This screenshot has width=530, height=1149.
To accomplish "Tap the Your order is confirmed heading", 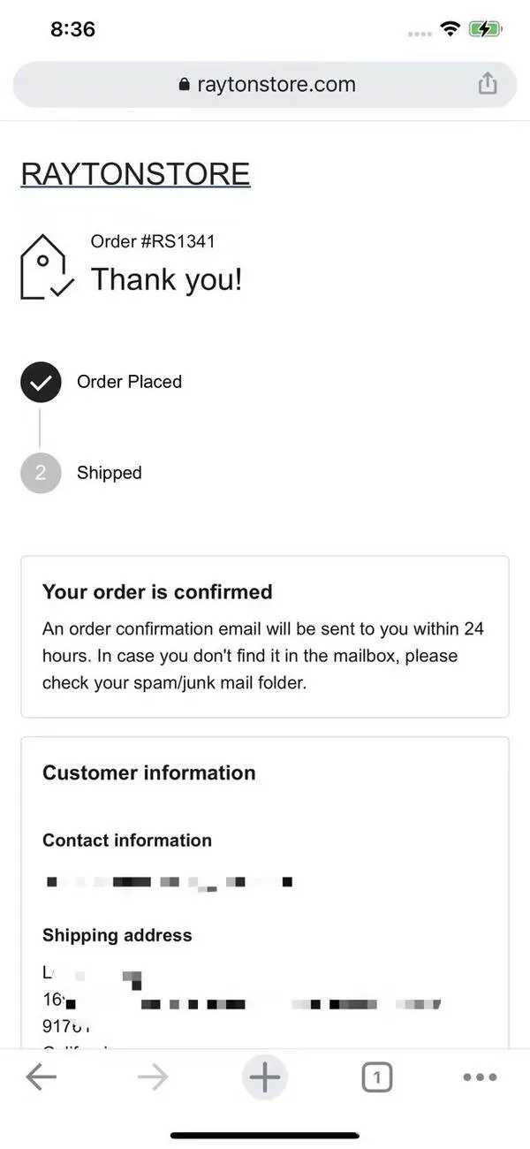I will [x=157, y=592].
